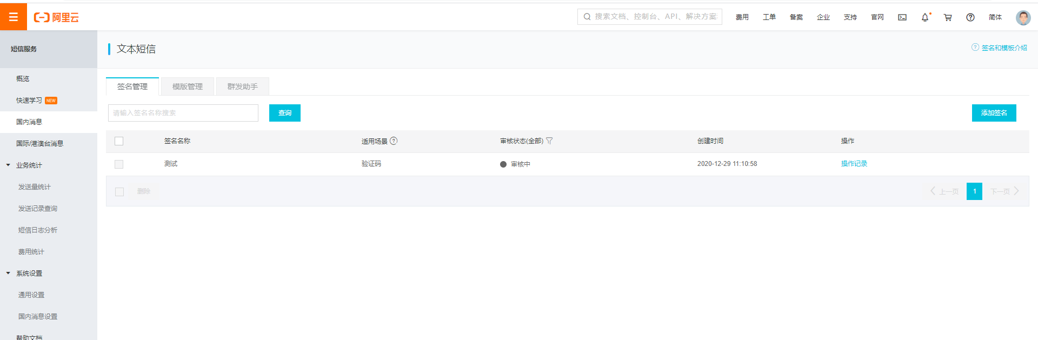Collapse the 系统设置 section
This screenshot has height=340, width=1038.
8,274
